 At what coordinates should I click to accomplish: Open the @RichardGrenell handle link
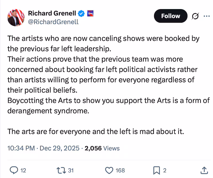pos(53,22)
